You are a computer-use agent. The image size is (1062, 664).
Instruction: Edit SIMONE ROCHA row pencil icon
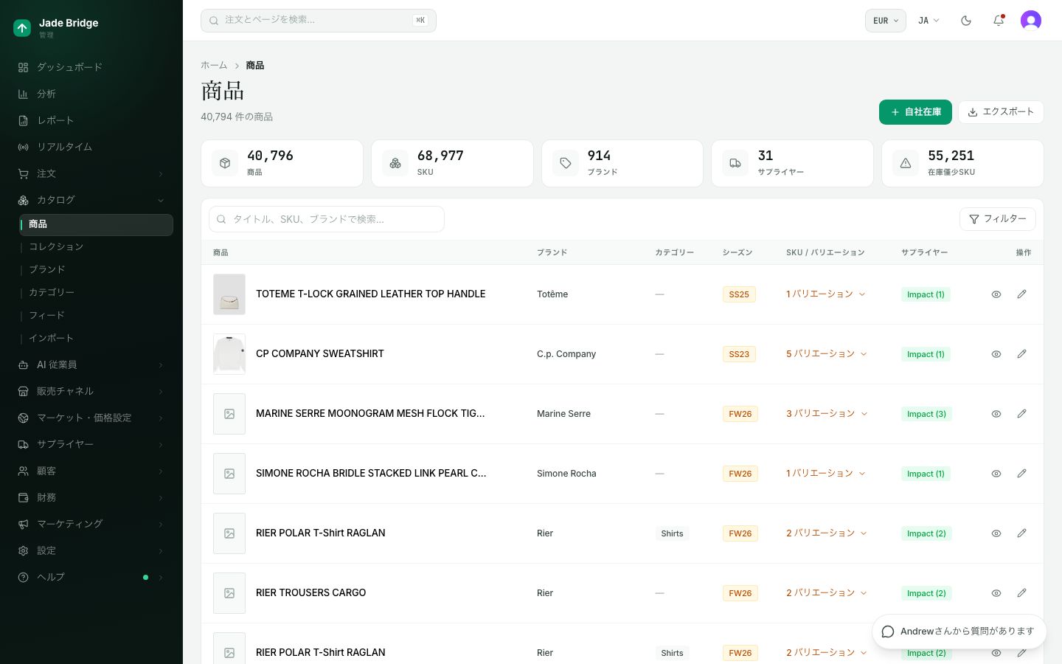1021,474
